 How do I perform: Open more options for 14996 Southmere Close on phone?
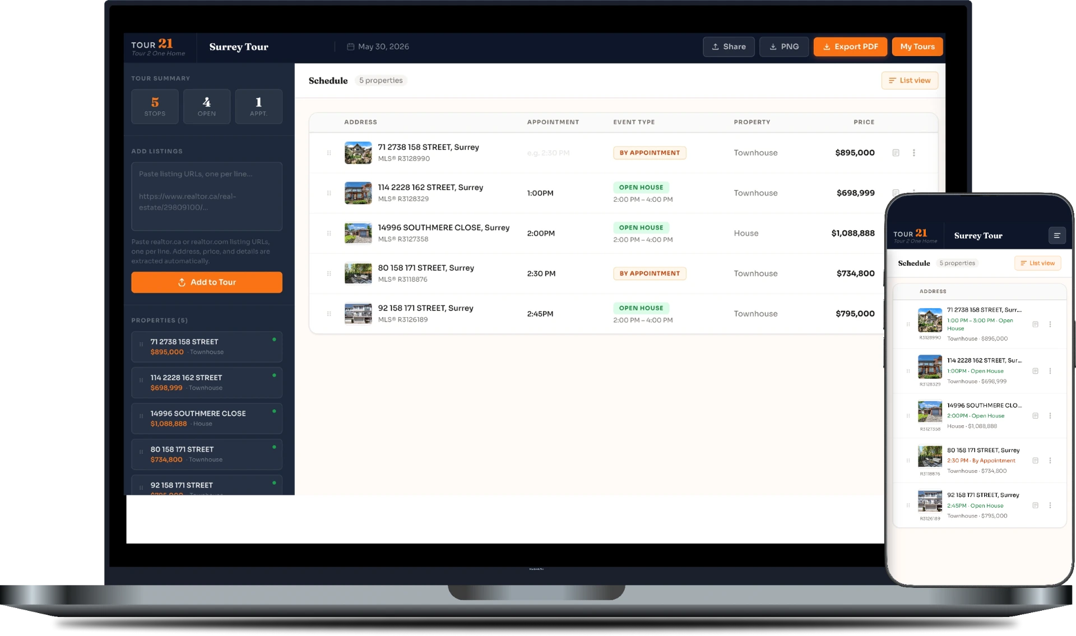[1050, 416]
